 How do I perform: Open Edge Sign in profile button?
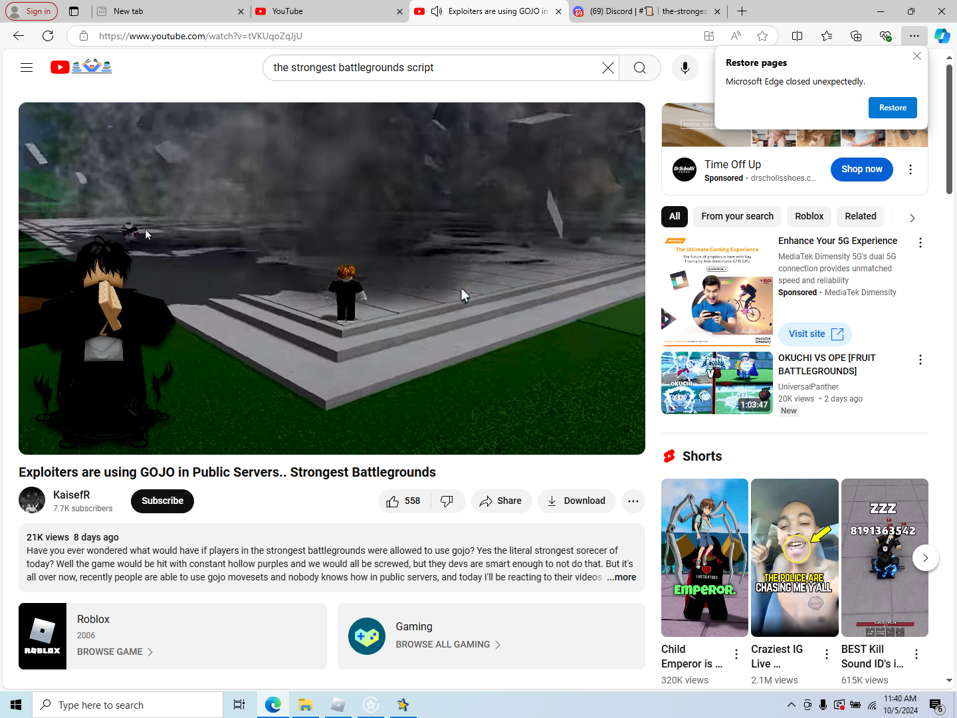click(32, 11)
